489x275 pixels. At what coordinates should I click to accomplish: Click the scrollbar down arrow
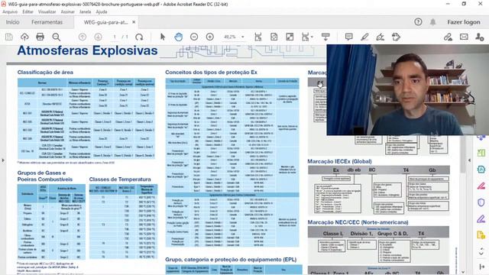coord(463,272)
